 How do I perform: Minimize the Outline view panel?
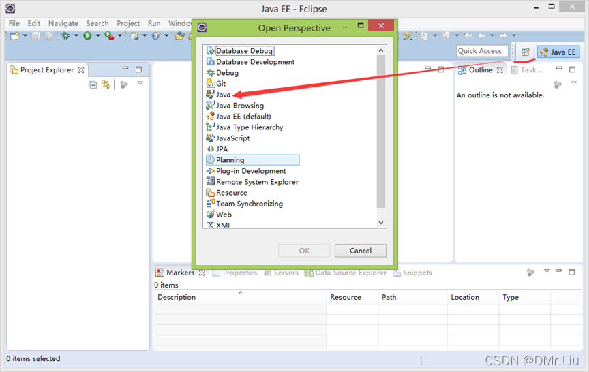(x=559, y=68)
